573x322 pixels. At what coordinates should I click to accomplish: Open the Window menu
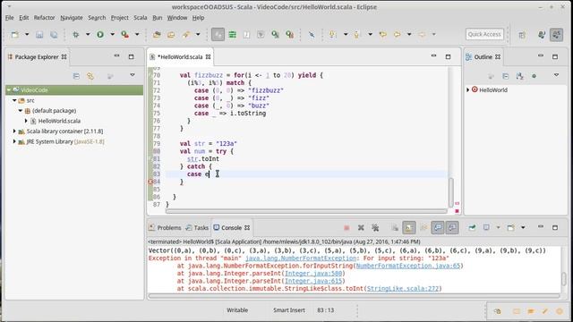177,18
